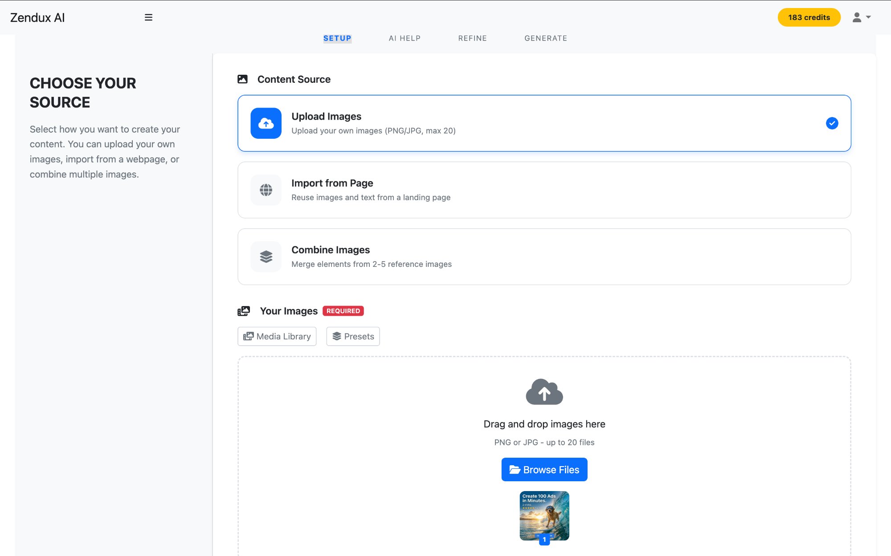Switch to the REFINE tab
Screen dimensions: 891x556
(x=472, y=38)
